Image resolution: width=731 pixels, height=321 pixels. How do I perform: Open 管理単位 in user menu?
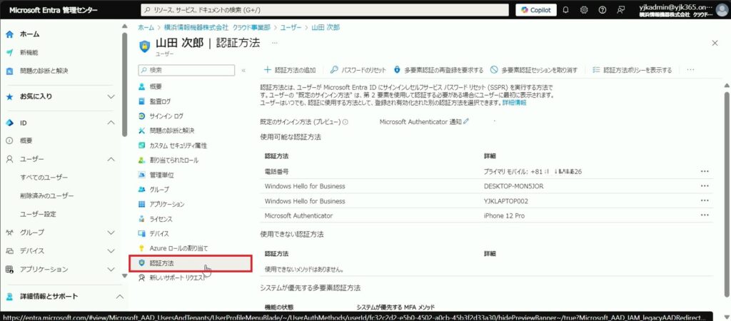pyautogui.click(x=162, y=175)
